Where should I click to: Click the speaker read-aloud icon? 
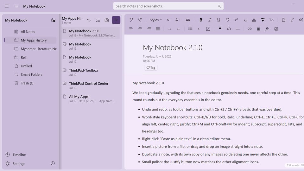pos(301,20)
